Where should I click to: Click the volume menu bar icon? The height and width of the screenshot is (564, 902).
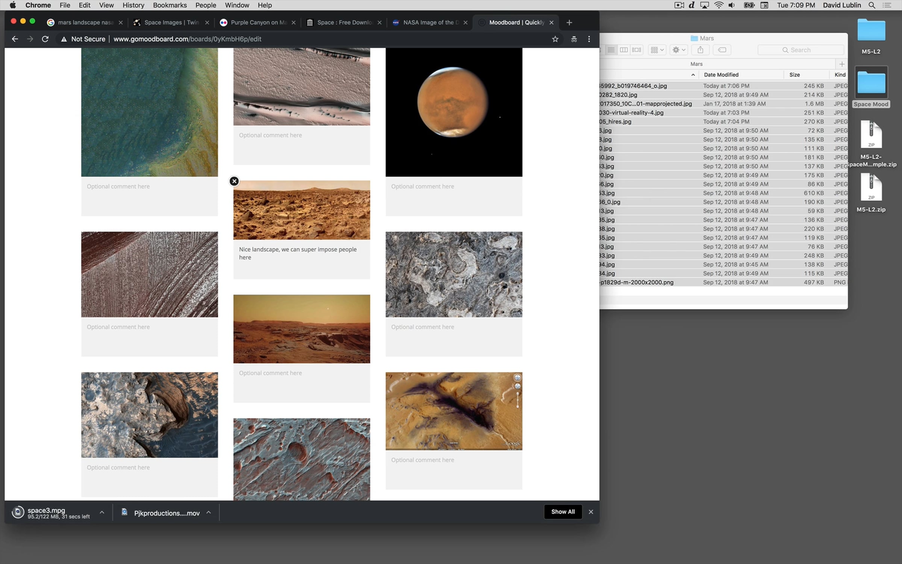click(x=731, y=5)
